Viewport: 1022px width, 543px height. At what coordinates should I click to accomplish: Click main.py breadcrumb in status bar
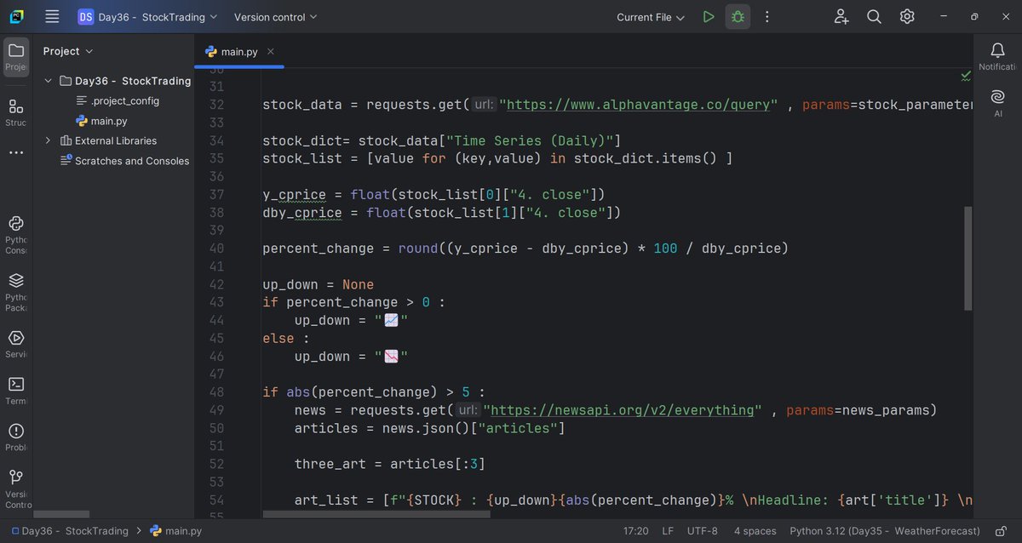coord(176,531)
